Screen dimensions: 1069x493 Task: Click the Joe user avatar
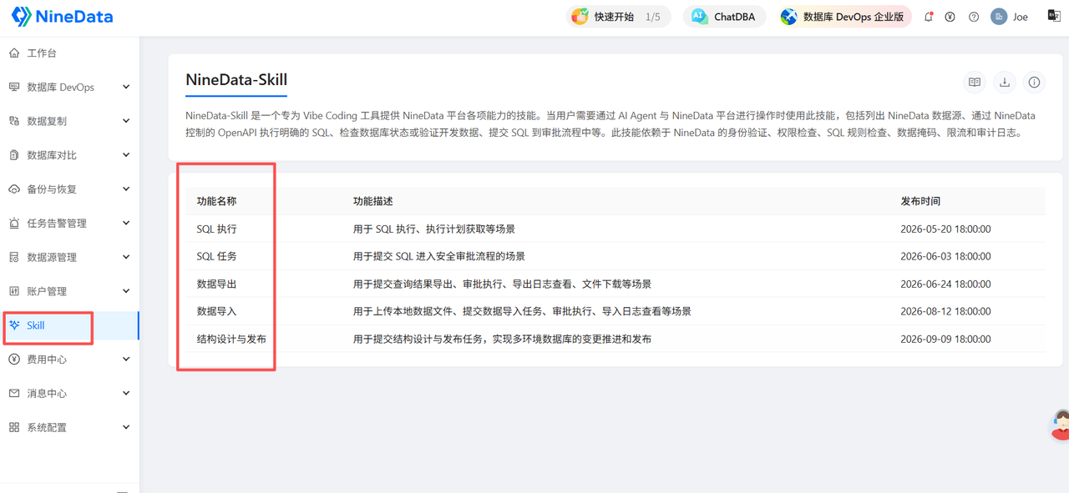999,17
